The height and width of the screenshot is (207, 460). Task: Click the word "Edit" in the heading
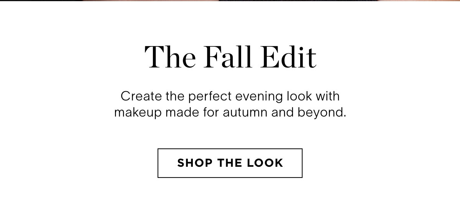(289, 58)
